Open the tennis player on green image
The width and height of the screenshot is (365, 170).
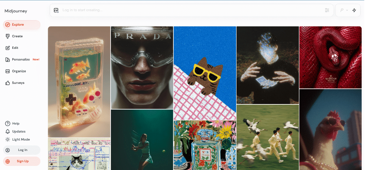[142, 140]
